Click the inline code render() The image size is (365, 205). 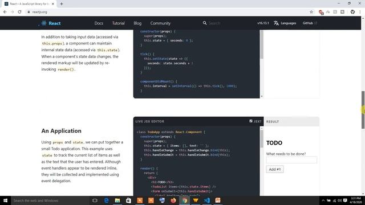[x=66, y=69]
